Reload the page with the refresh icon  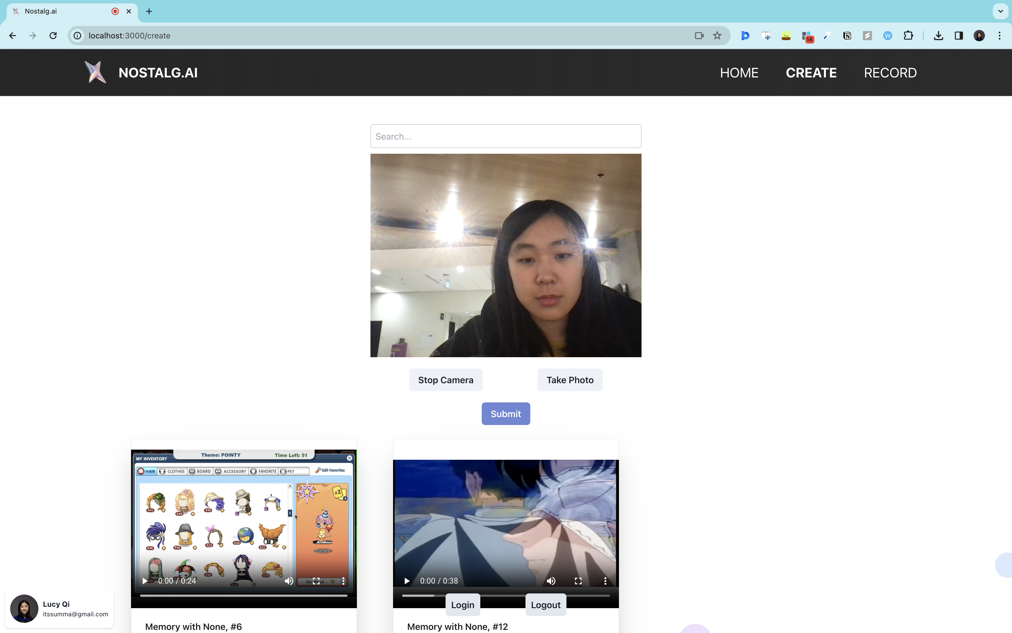53,36
